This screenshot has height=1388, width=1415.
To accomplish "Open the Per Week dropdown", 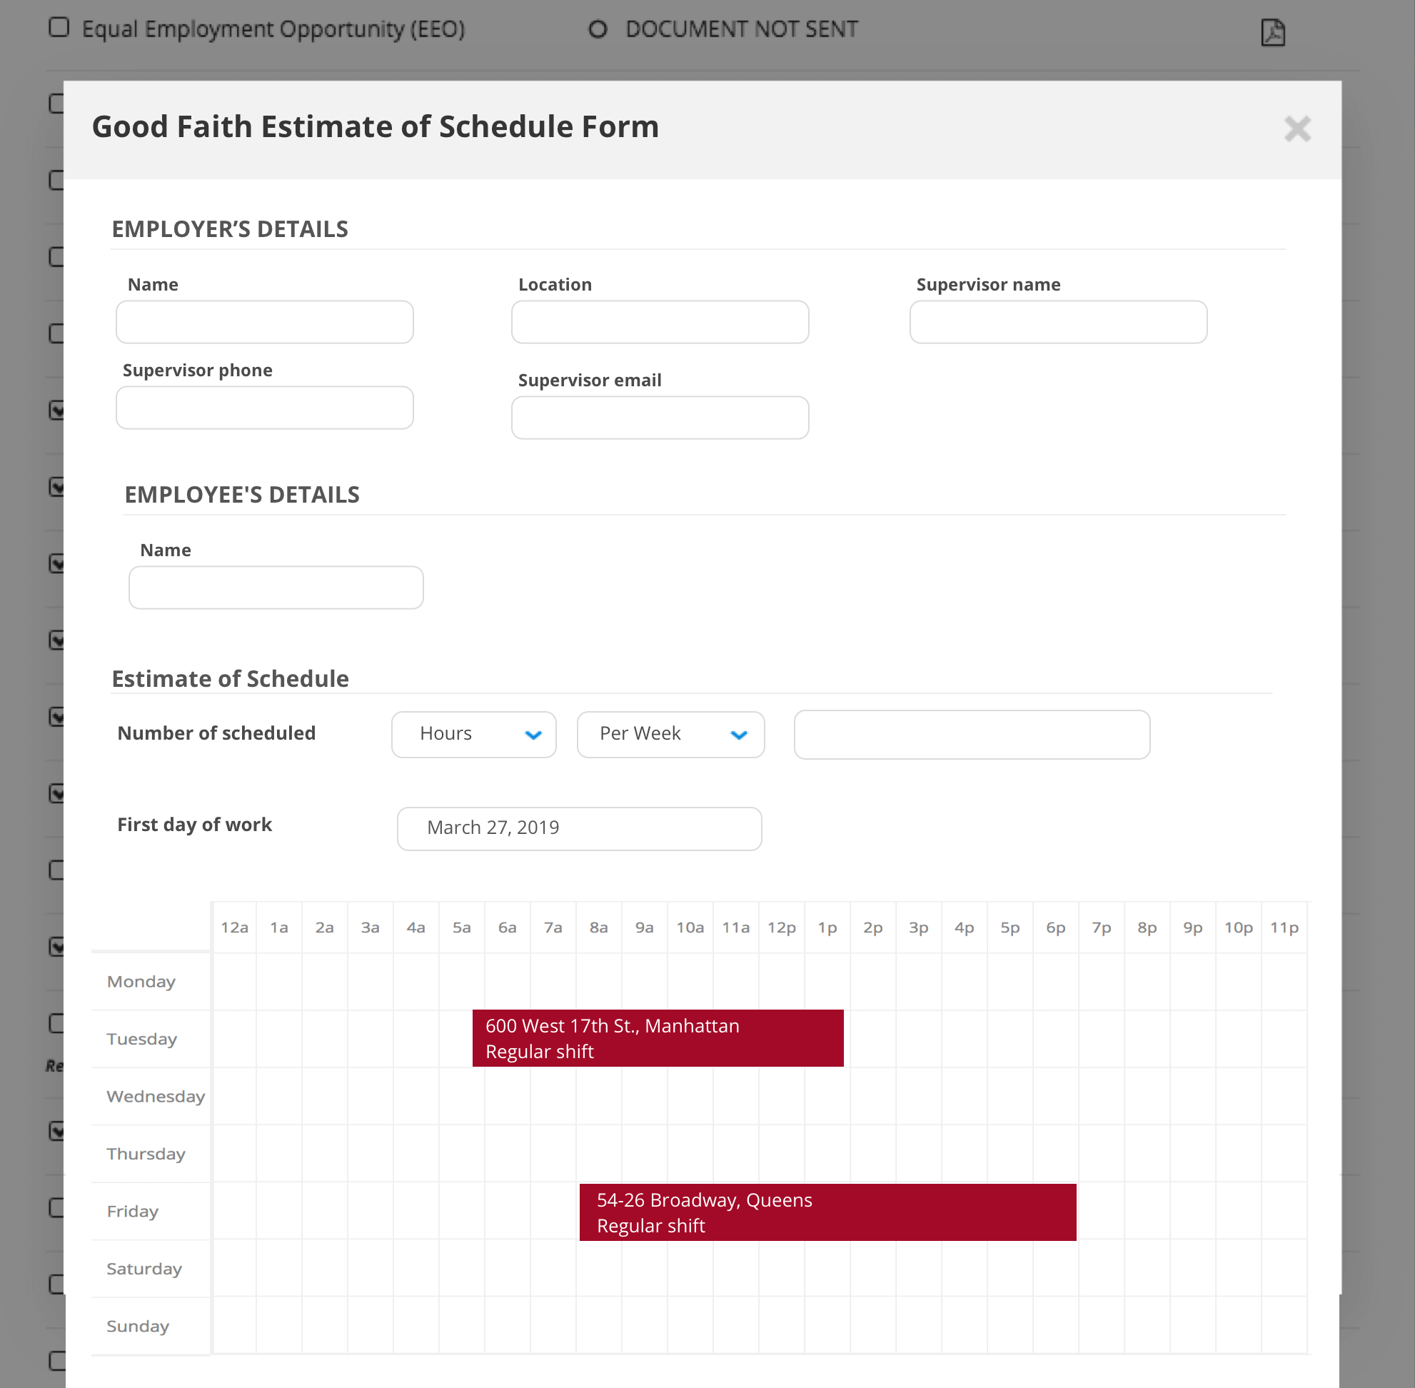I will [x=670, y=734].
